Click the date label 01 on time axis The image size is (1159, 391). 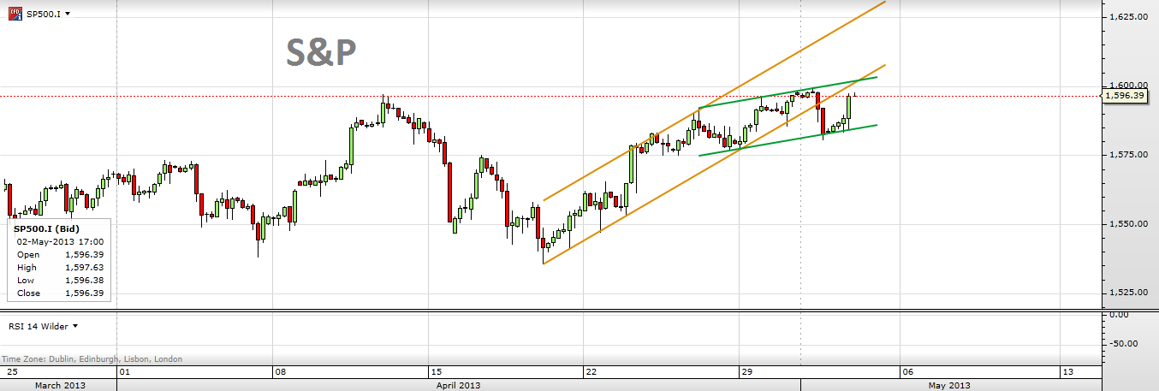pos(124,373)
